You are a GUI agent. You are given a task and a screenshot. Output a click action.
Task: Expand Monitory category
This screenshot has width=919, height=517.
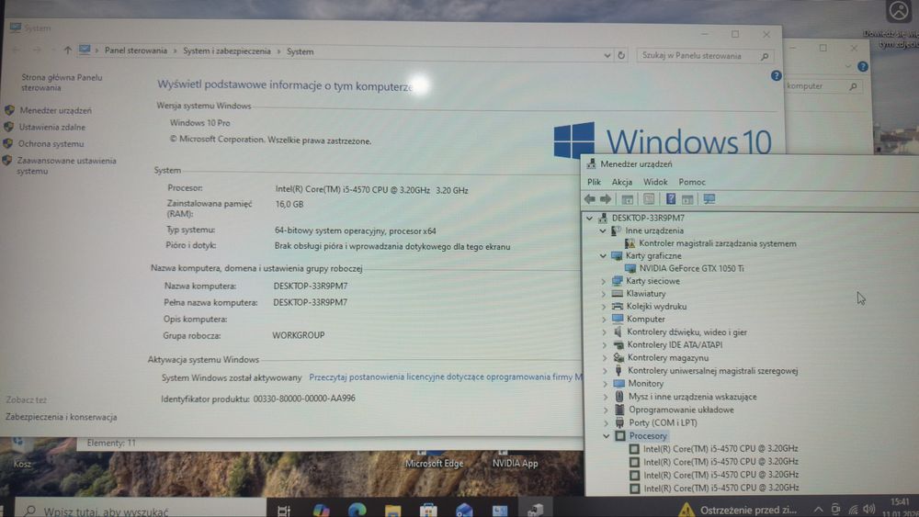[x=606, y=384]
